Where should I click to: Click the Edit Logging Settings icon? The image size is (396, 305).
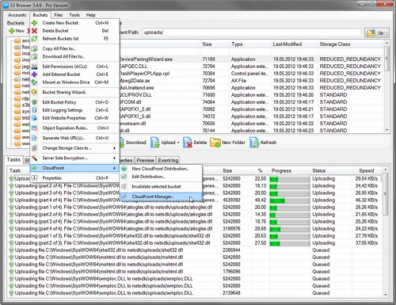click(34, 110)
